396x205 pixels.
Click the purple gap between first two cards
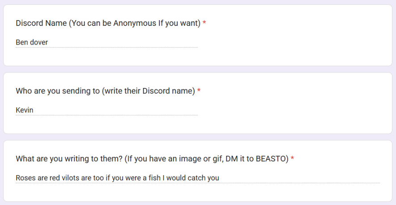click(x=198, y=69)
